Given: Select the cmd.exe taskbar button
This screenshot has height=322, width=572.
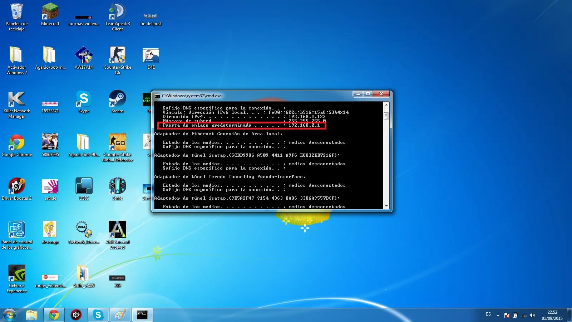Looking at the screenshot, I should pos(142,315).
